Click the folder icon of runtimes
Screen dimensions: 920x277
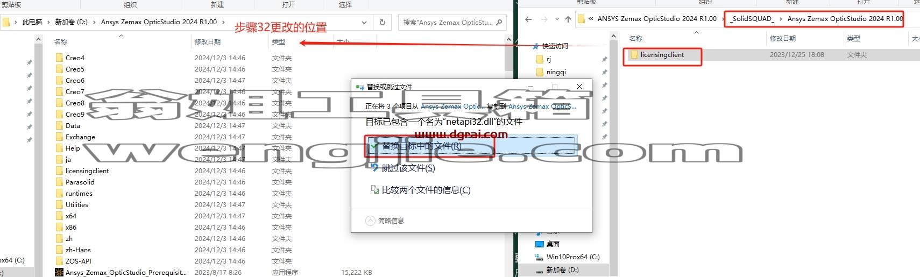60,193
